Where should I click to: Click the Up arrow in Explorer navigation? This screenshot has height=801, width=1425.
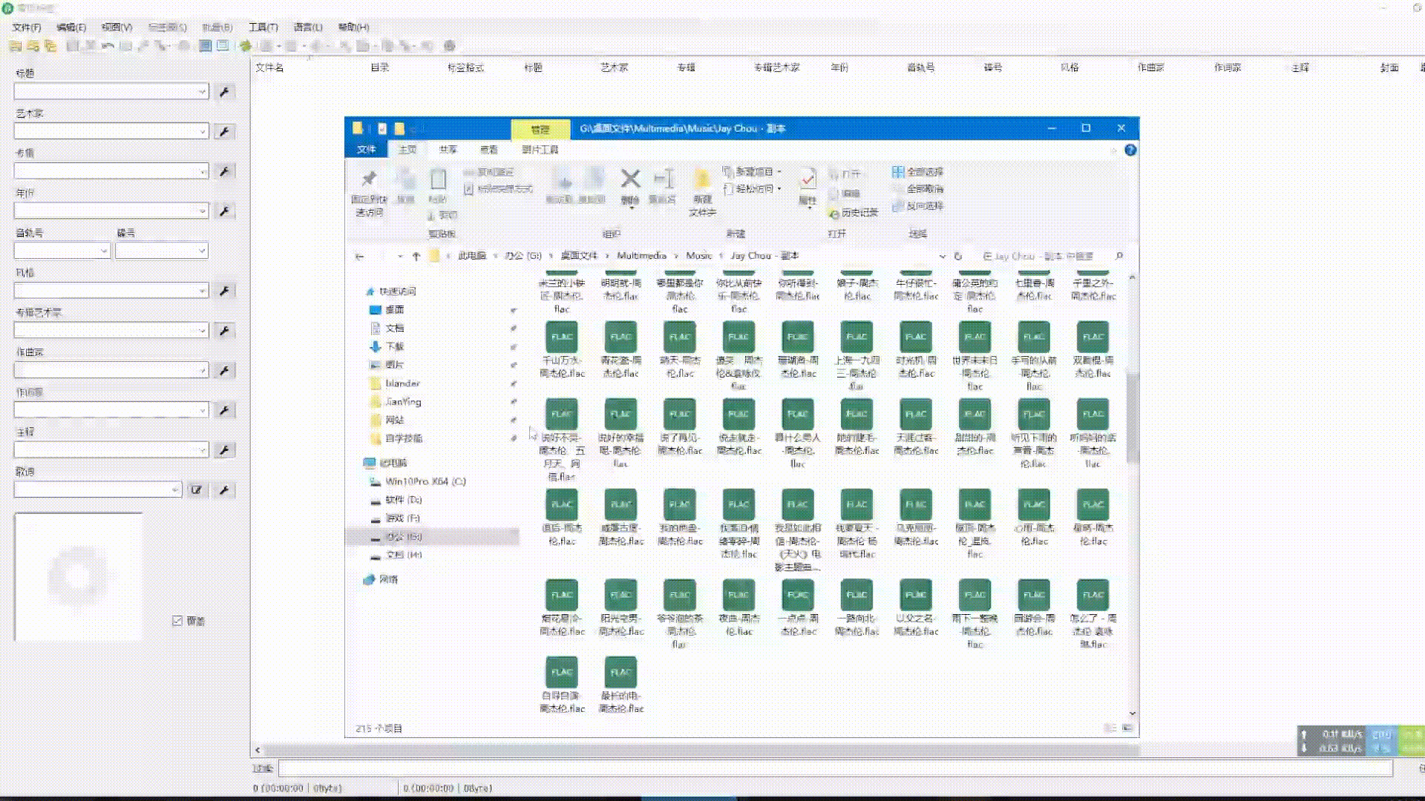(x=416, y=256)
